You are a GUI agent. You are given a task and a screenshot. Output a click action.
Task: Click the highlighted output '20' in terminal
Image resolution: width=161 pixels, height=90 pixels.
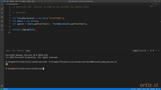click(7, 64)
